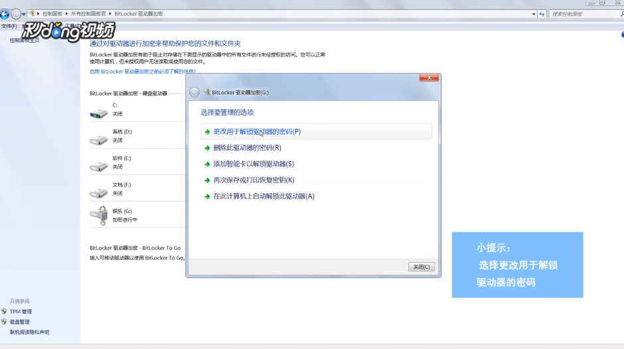Open the 联机阅读隐私声明 link
Viewport: 624px width, 349px height.
(x=29, y=332)
